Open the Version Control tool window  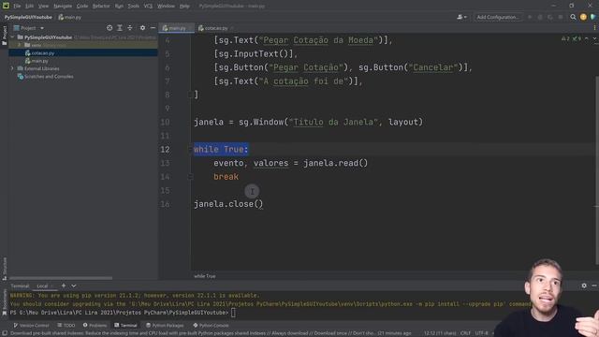coord(31,326)
